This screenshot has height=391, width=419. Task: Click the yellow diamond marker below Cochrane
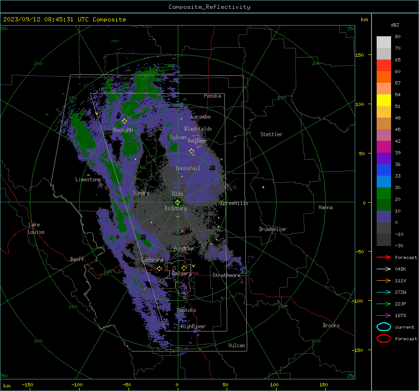point(160,268)
